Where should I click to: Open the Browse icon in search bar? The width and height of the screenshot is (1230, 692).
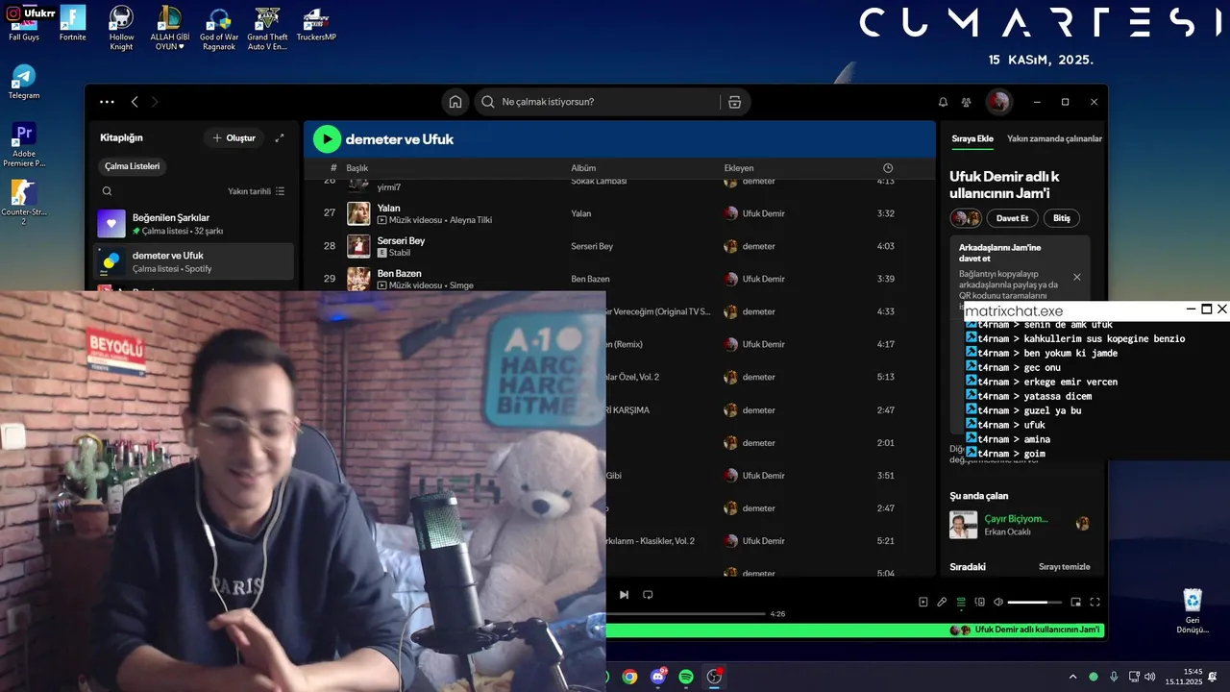tap(734, 102)
